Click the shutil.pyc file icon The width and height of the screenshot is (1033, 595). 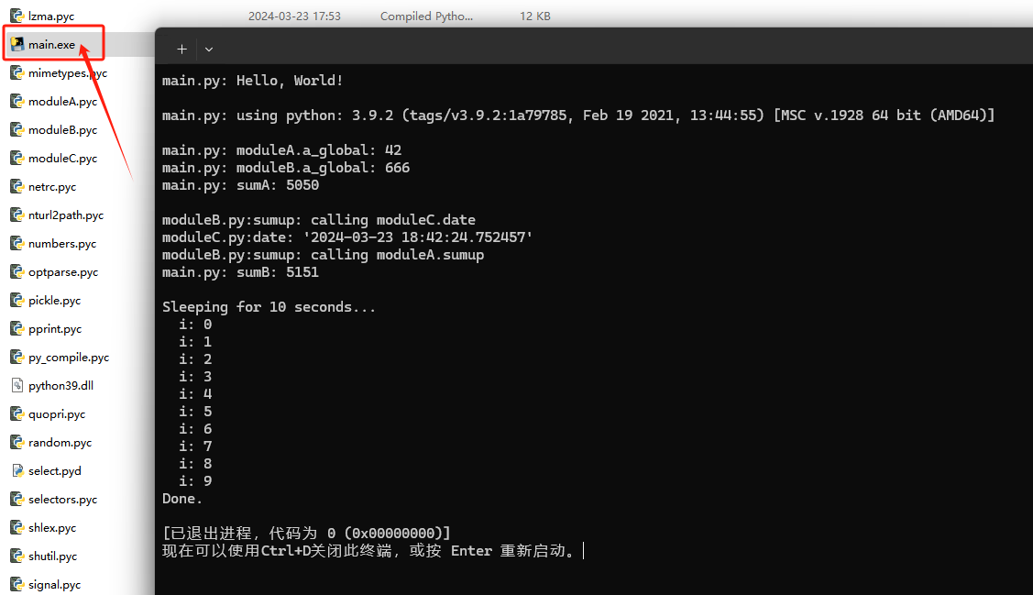pyautogui.click(x=17, y=556)
